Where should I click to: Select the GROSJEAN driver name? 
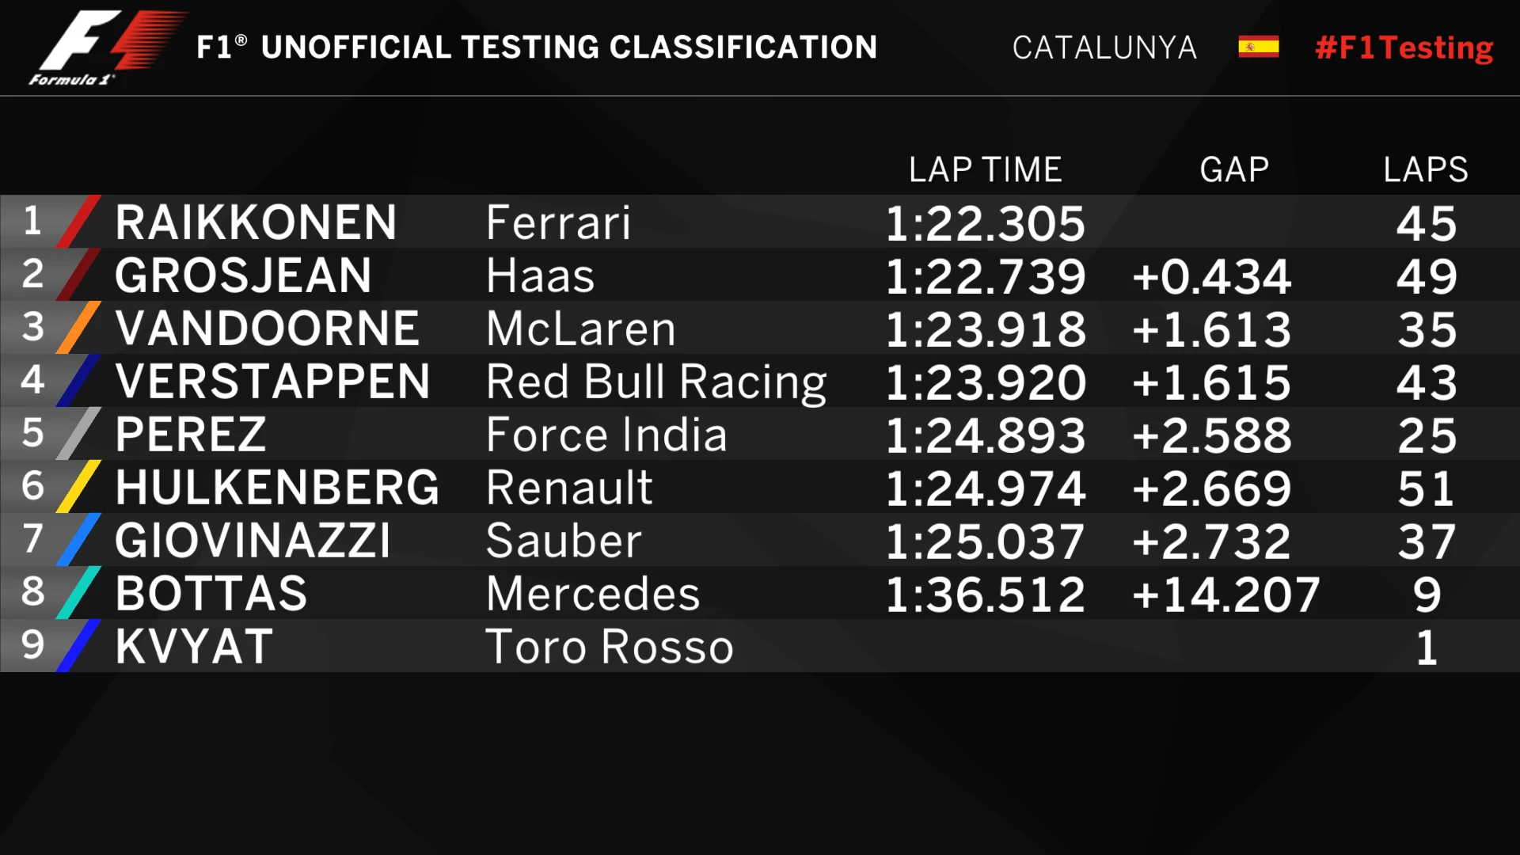[243, 275]
